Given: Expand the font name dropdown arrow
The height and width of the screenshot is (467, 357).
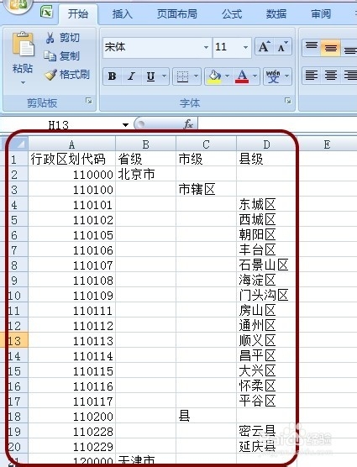Looking at the screenshot, I should coord(206,47).
